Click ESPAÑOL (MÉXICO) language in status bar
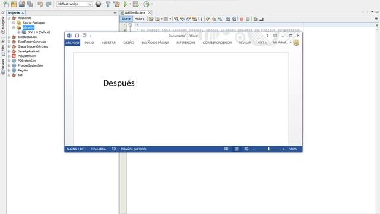380x214 pixels. click(133, 149)
